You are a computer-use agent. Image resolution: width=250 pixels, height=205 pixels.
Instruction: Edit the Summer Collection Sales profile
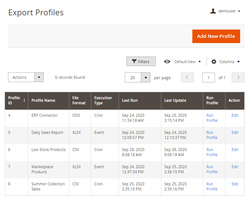tap(235, 184)
